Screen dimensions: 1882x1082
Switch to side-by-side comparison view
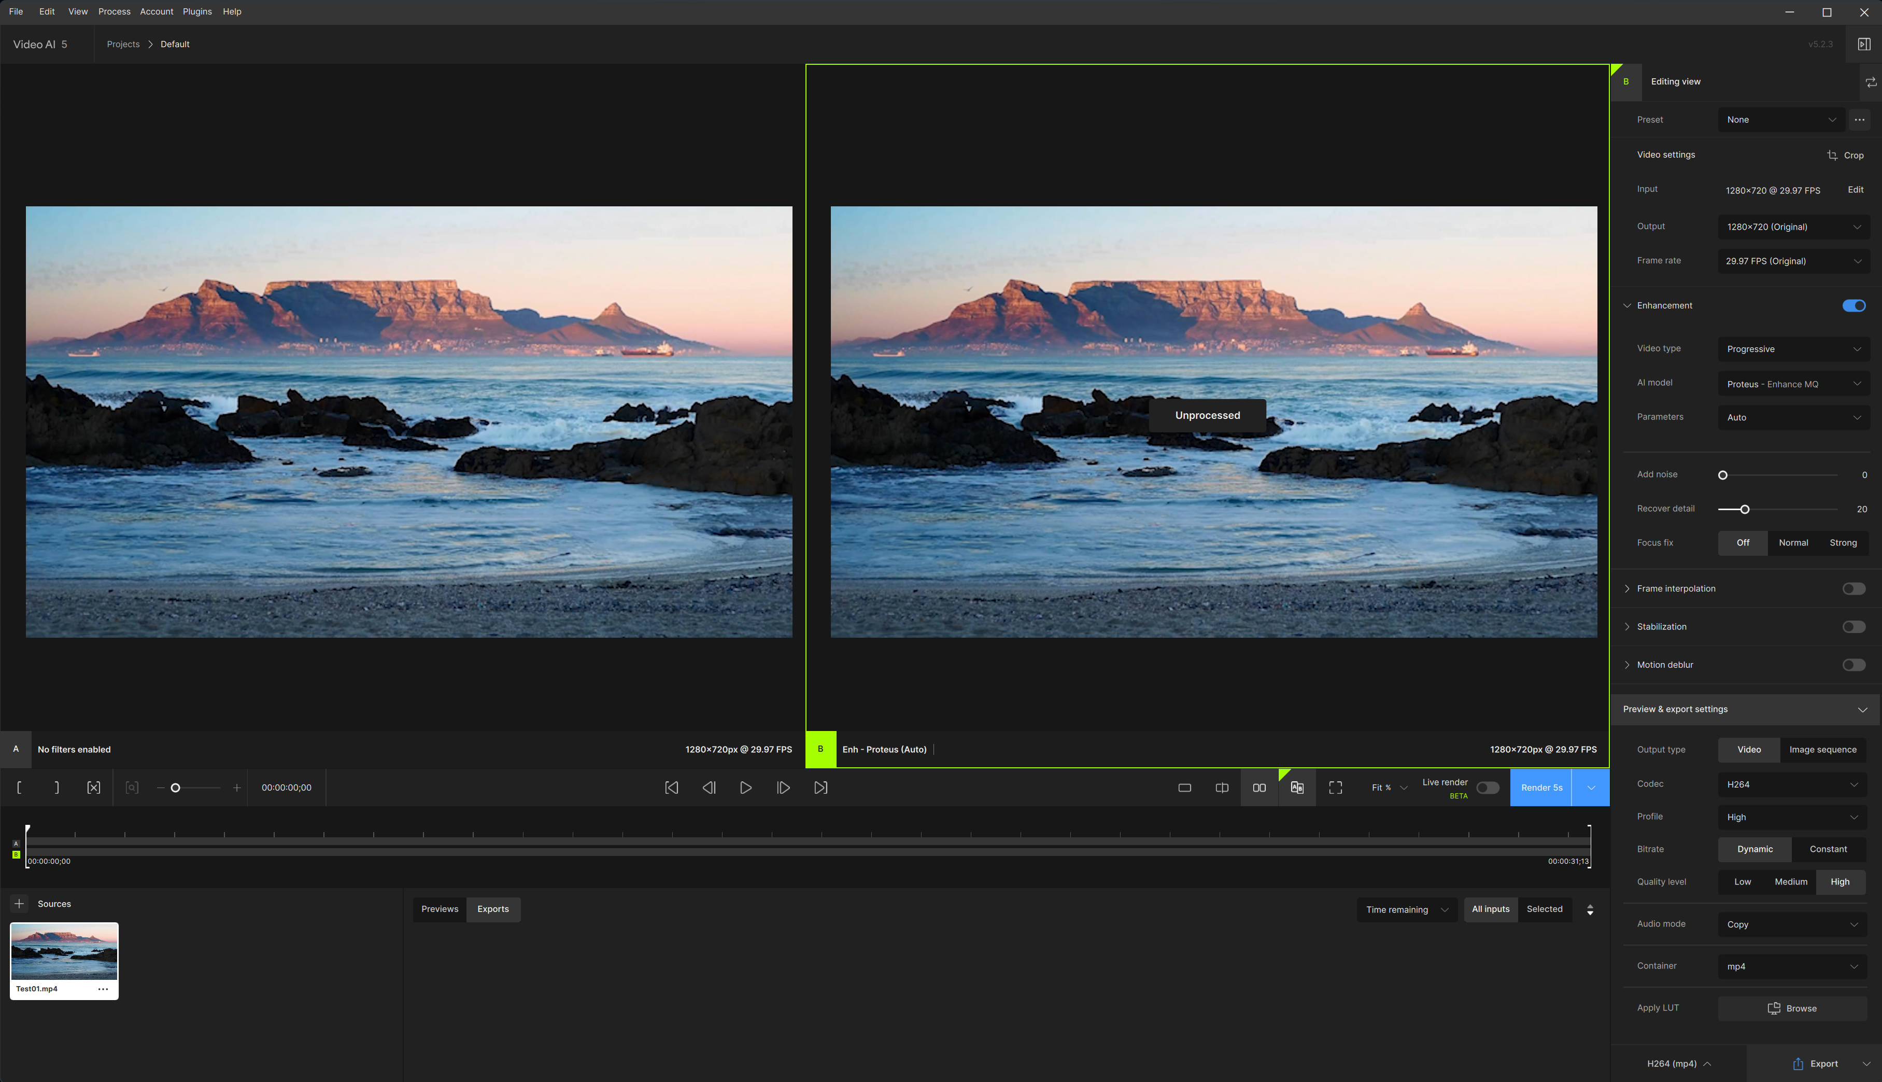(1259, 788)
